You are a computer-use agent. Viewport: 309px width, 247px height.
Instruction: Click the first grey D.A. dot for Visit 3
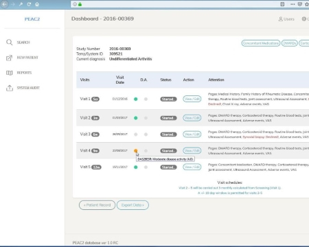pos(136,134)
